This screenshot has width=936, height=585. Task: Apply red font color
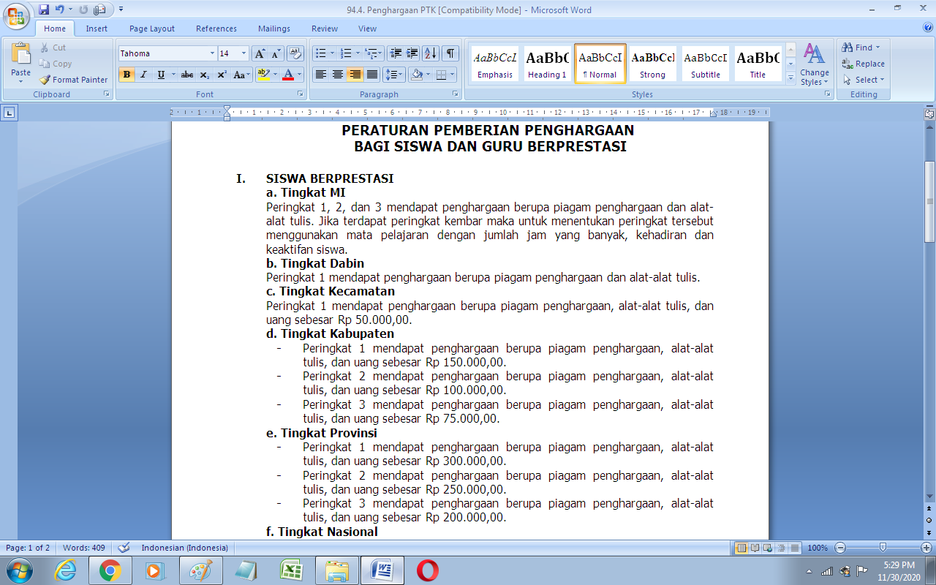tap(288, 75)
